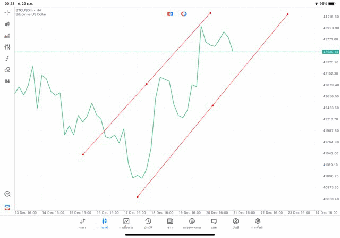
Task: Tap the bottom-left red-blue app icon
Action: pyautogui.click(x=7, y=207)
